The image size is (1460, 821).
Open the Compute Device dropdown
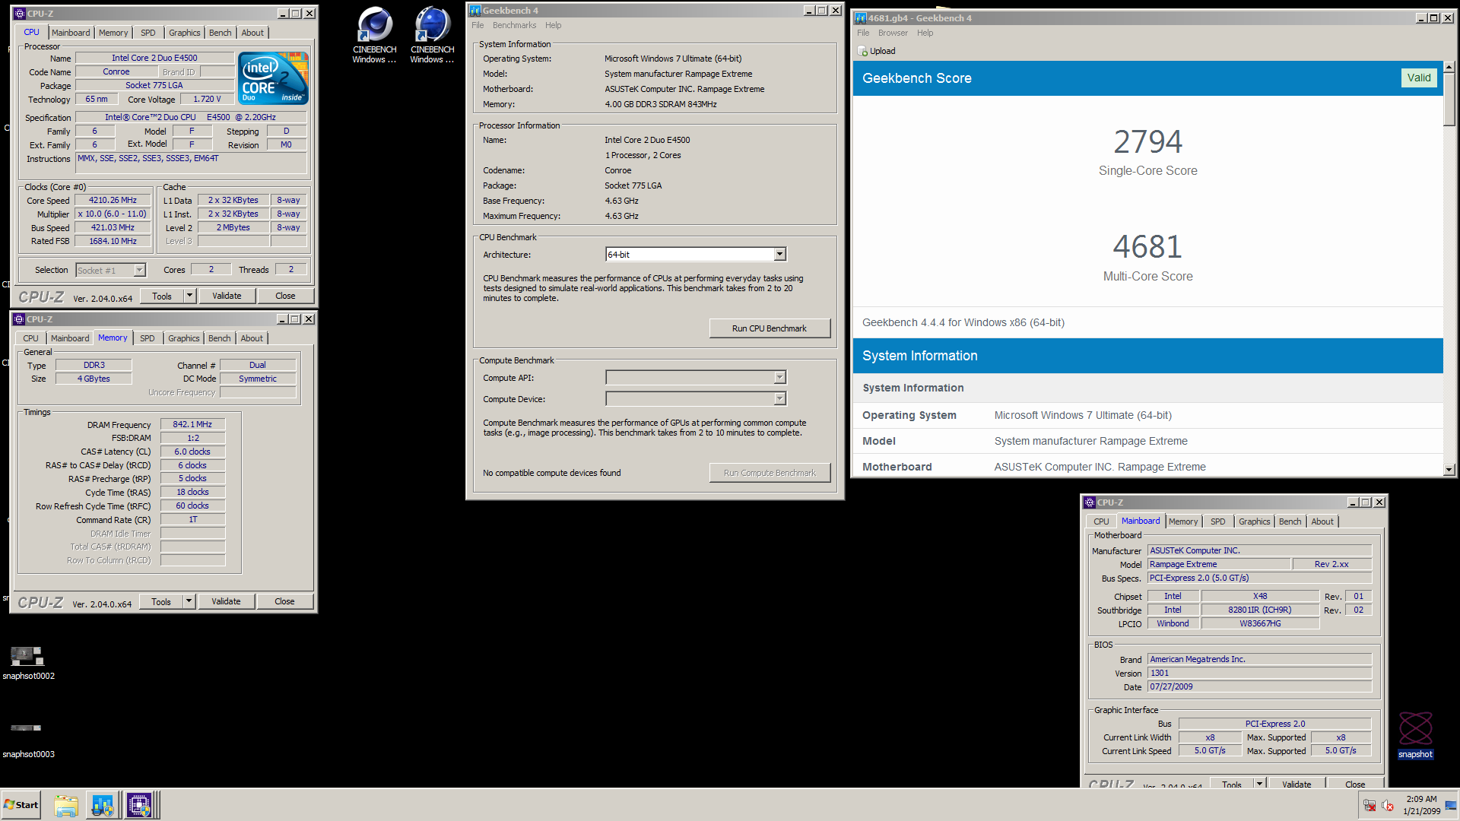[x=779, y=399]
